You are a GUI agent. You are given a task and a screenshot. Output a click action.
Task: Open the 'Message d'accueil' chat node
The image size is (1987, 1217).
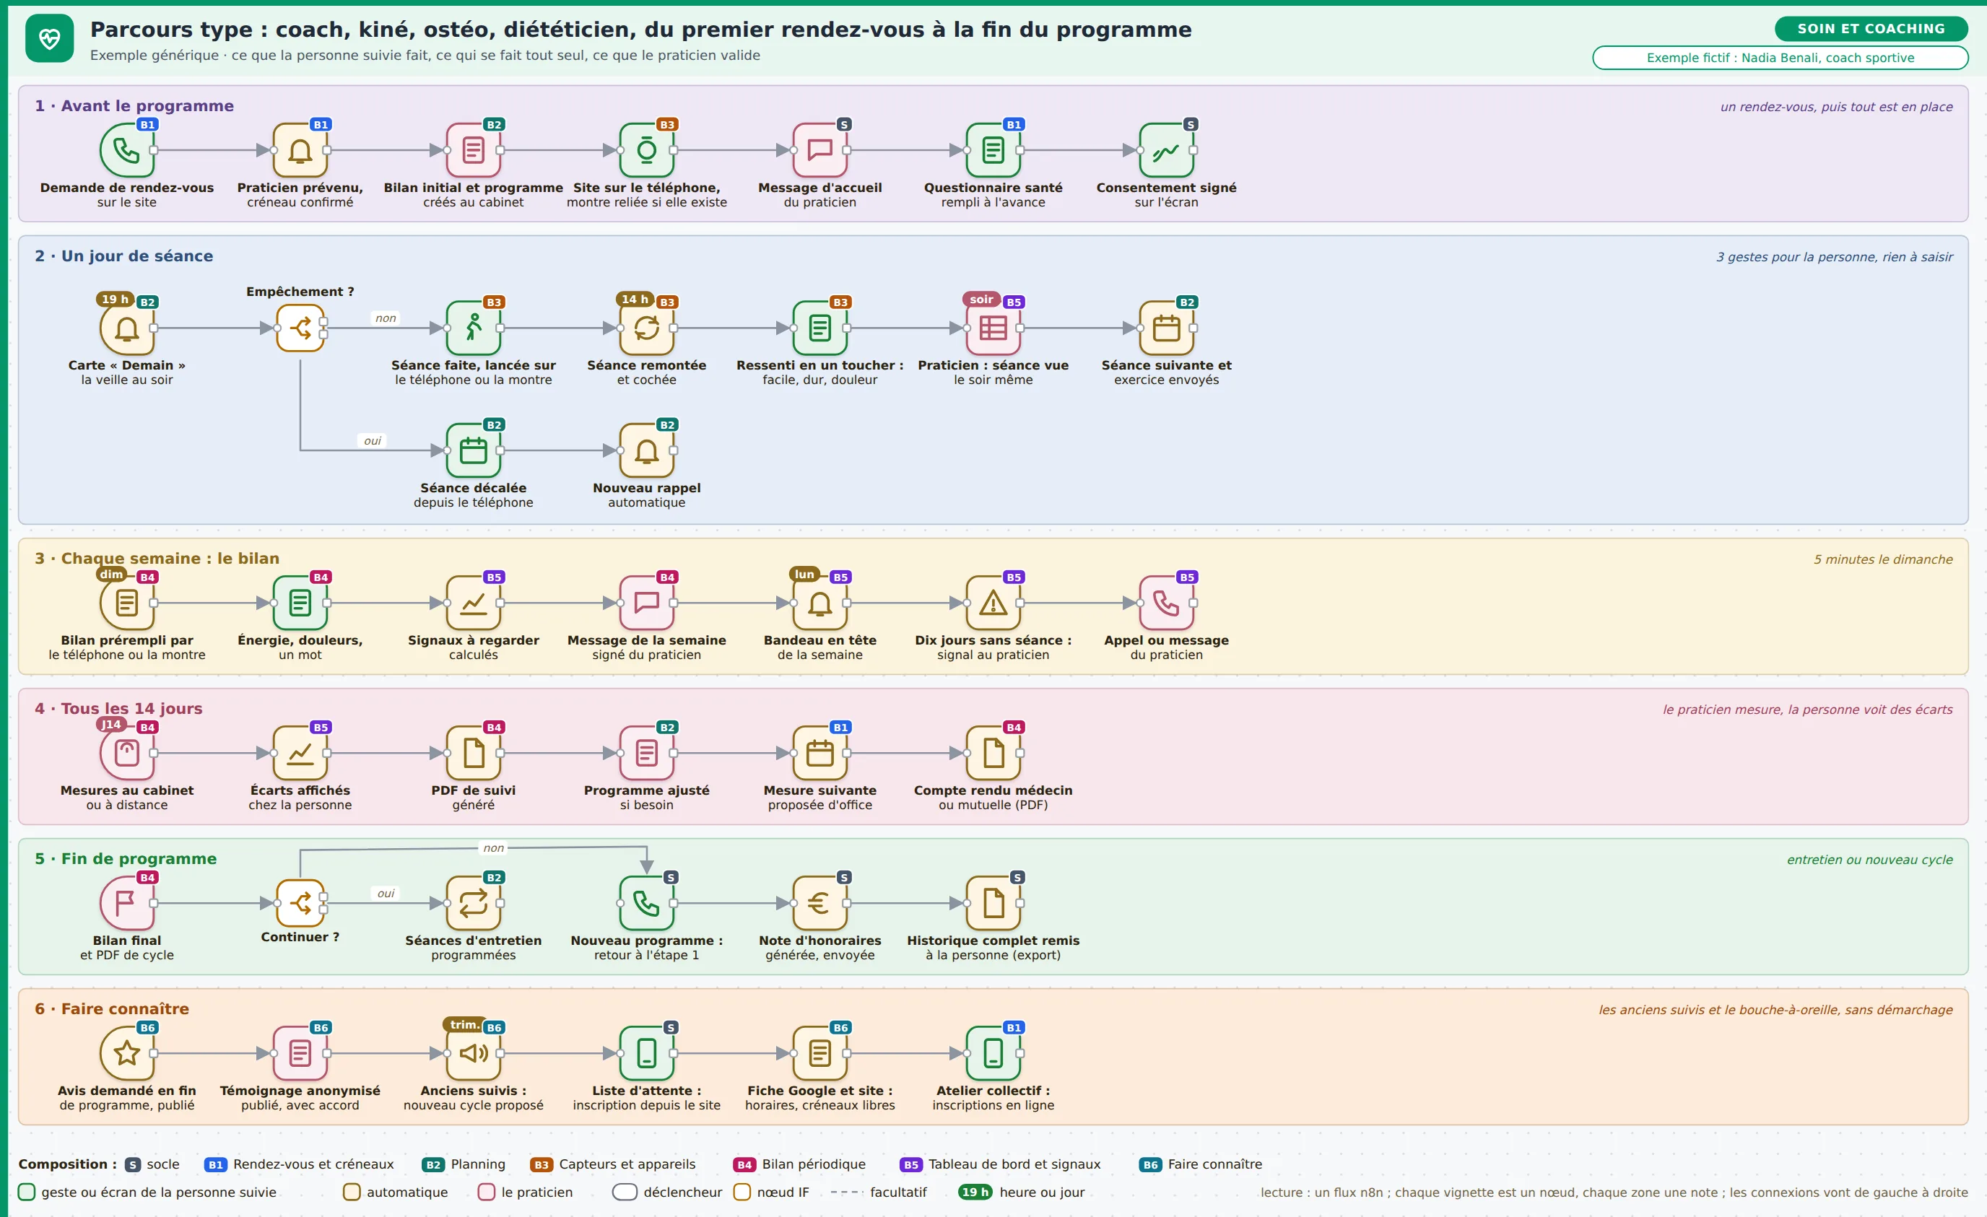tap(820, 150)
